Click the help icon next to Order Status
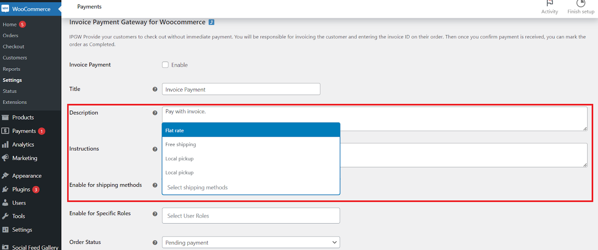 155,243
